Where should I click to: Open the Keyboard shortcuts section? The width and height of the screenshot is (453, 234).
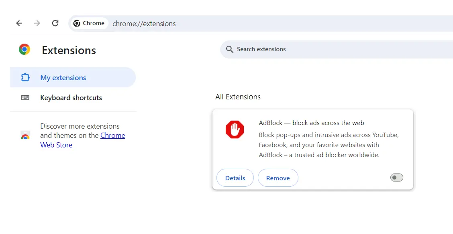[71, 98]
